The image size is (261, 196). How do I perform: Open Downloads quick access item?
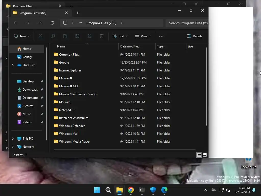pos(28,90)
